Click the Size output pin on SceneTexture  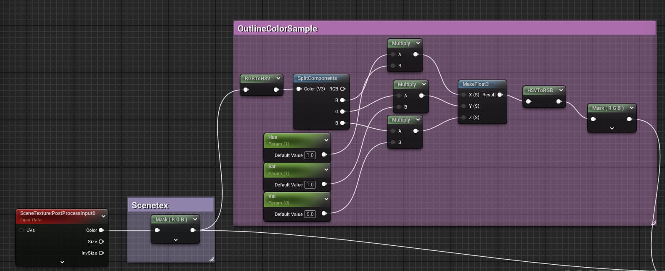tap(101, 242)
